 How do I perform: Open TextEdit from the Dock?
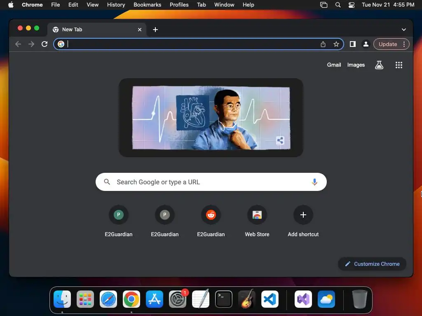(x=201, y=299)
